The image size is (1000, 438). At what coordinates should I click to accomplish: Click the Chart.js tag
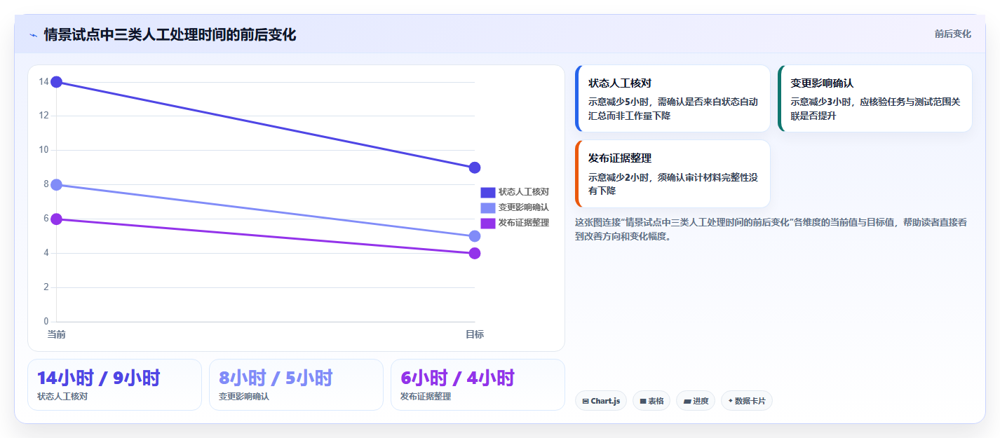point(601,401)
